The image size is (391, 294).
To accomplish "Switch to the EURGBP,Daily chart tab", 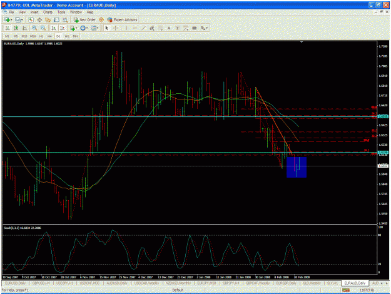I will coord(287,283).
